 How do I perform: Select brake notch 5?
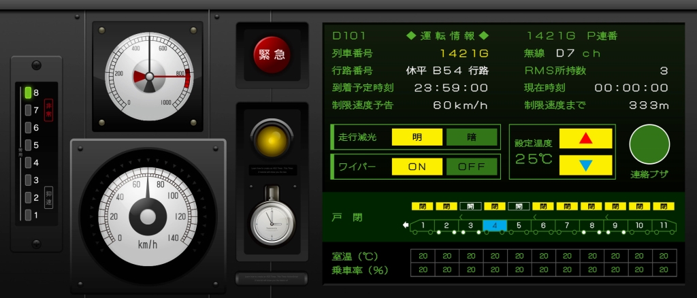coord(28,145)
